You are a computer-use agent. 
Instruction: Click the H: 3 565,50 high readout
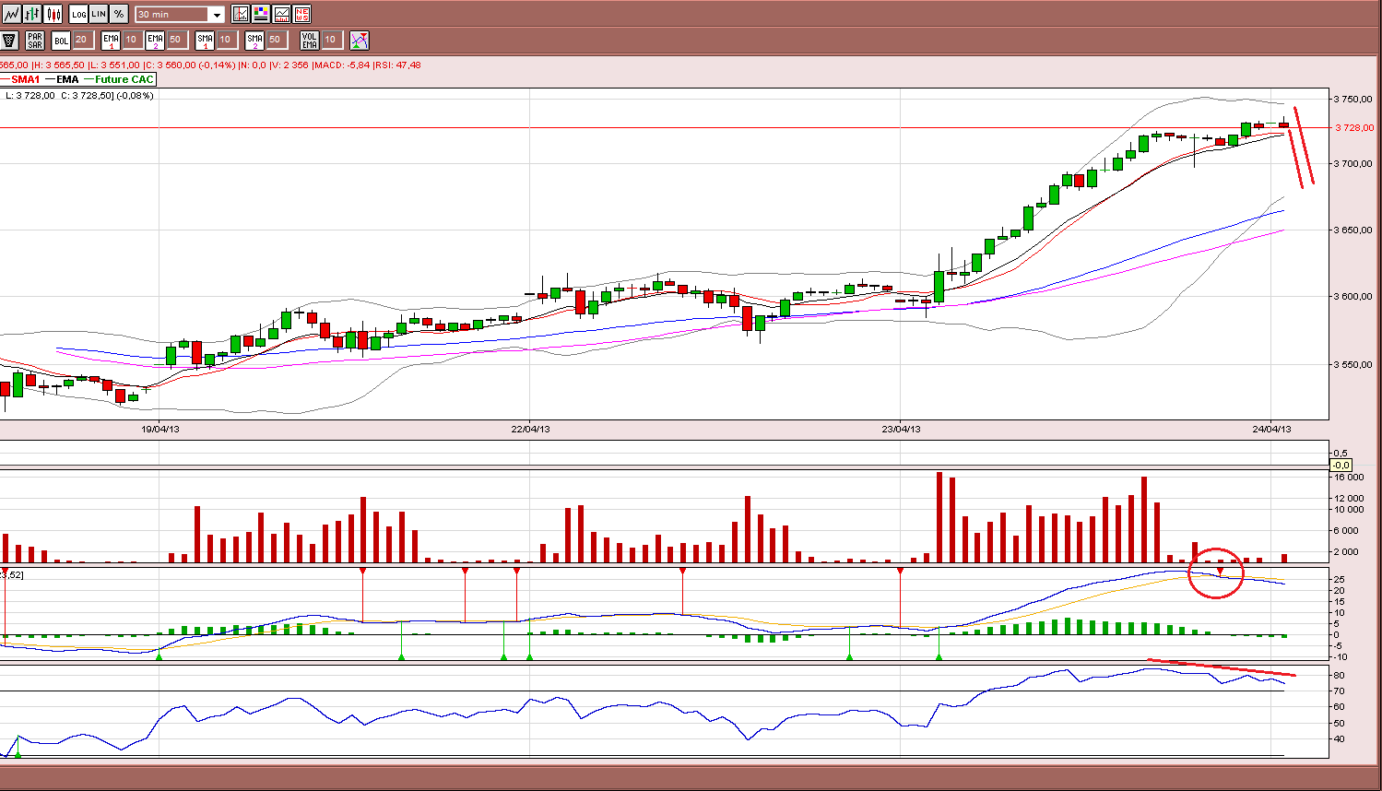58,65
